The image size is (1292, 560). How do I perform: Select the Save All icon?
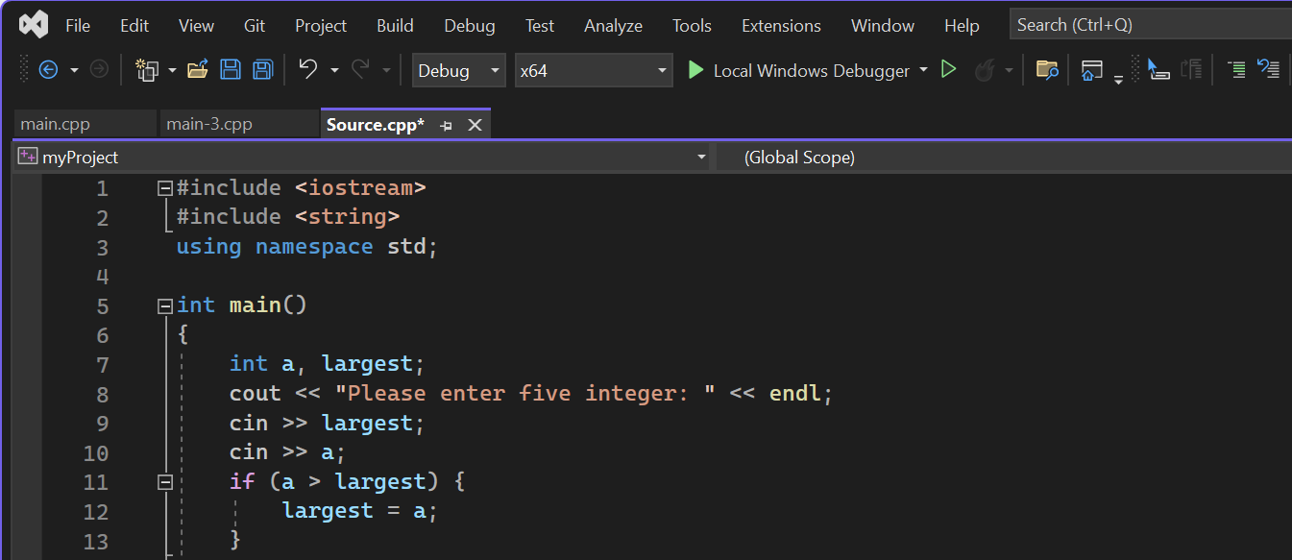262,69
